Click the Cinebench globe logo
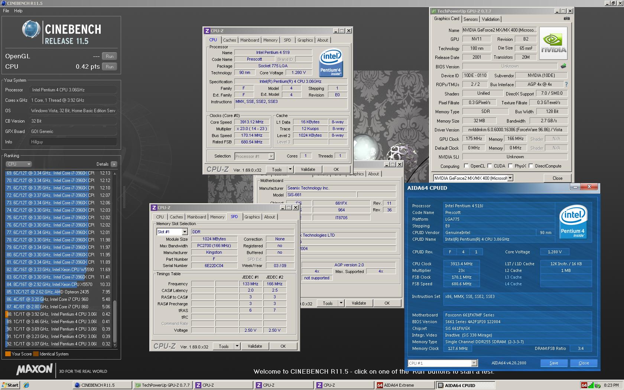Image resolution: width=624 pixels, height=390 pixels. (x=31, y=29)
